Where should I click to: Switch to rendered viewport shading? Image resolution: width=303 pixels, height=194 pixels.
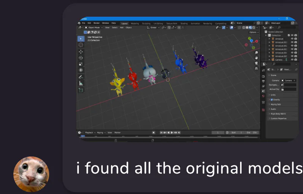coord(254,28)
